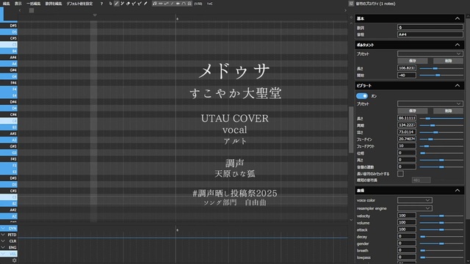The image size is (470, 264).
Task: Select the knife cutting tool
Action: [145, 4]
